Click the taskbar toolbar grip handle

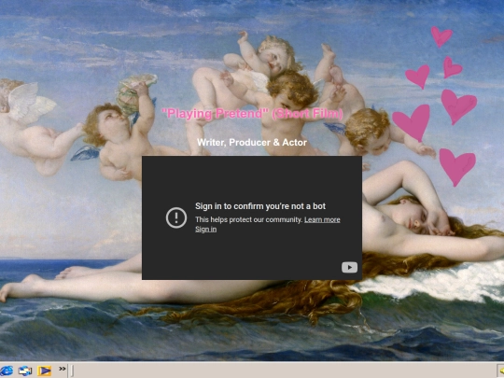pos(72,371)
